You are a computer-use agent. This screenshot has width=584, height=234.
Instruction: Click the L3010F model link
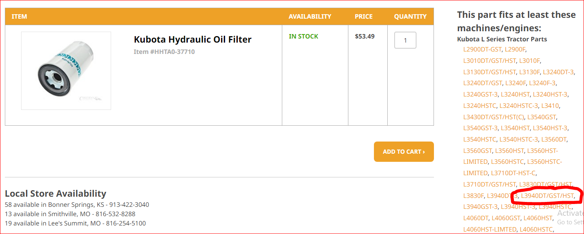pyautogui.click(x=529, y=61)
